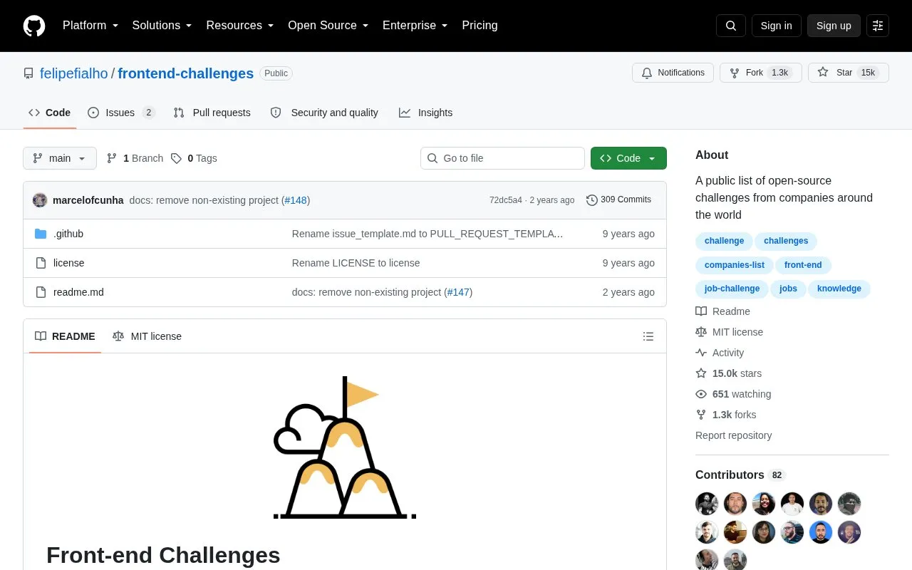
Task: Open the readme.md file
Action: [x=78, y=292]
